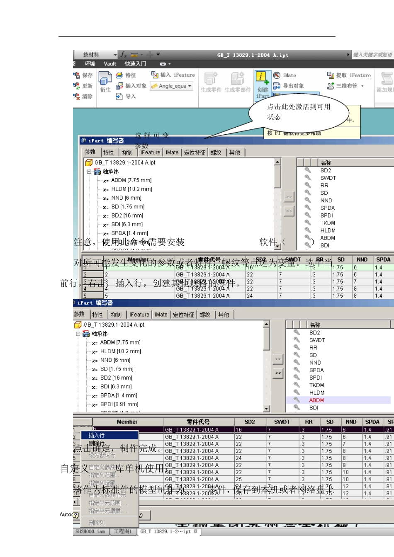Collapse 轴承体 node in upper editor tree
This screenshot has width=394, height=557.
(x=89, y=171)
